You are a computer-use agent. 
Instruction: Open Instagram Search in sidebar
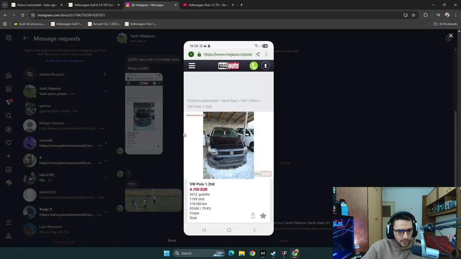tap(9, 116)
